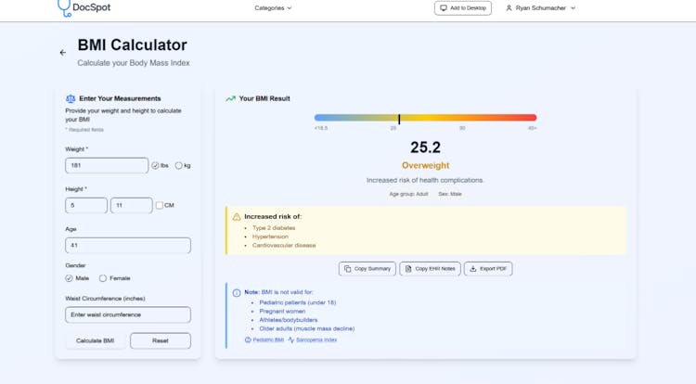This screenshot has width=696, height=384.
Task: Click the monitor icon in Add to Desktop
Action: coord(444,8)
